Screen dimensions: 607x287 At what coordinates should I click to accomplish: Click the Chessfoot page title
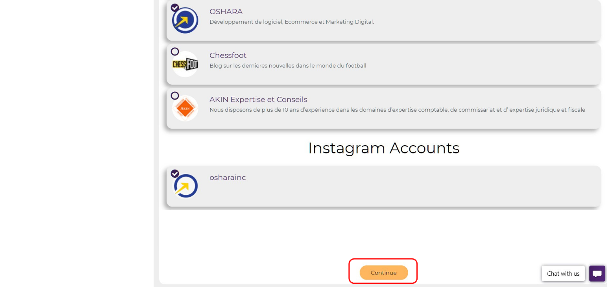[228, 55]
